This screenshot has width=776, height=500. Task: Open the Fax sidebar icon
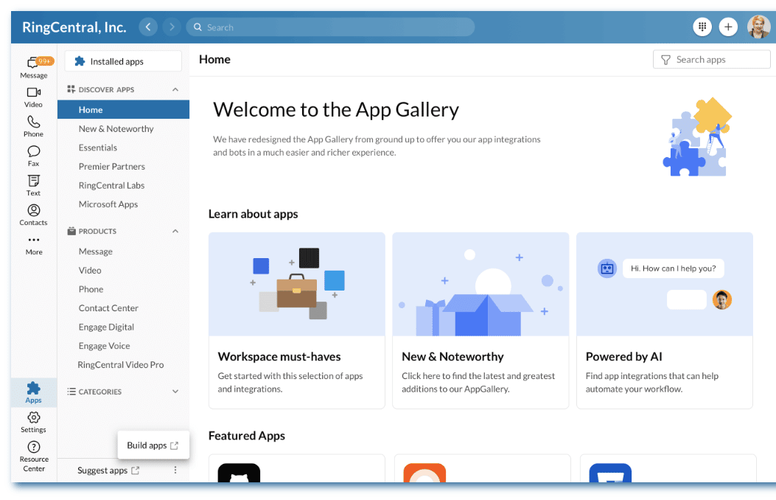click(33, 152)
